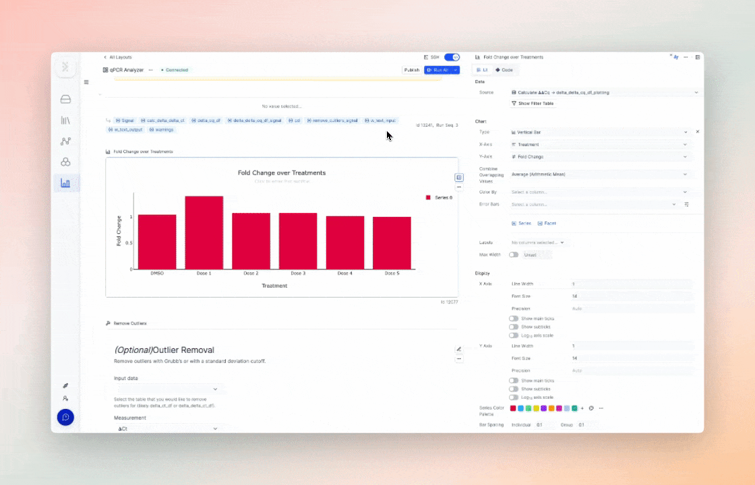Click the palette icon beside color swatches
The image size is (755, 485).
(x=591, y=408)
